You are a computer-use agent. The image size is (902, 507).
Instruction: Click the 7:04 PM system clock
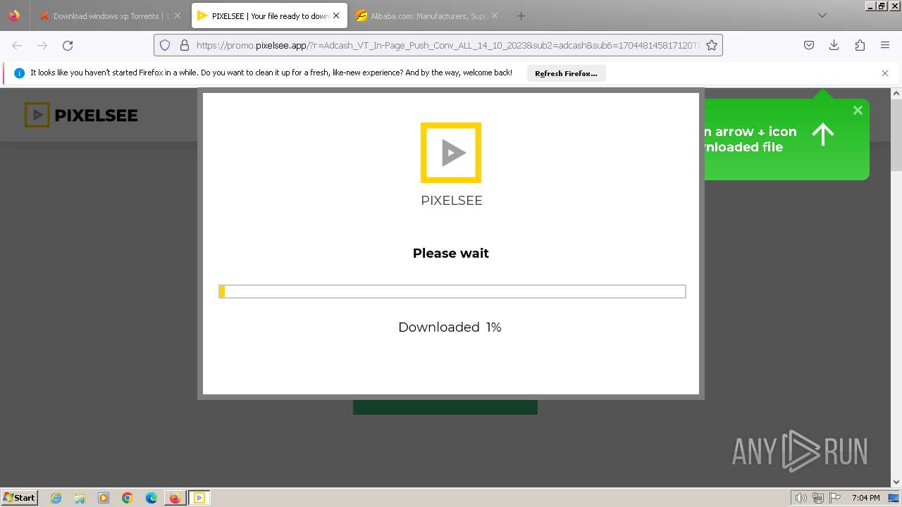tap(865, 498)
